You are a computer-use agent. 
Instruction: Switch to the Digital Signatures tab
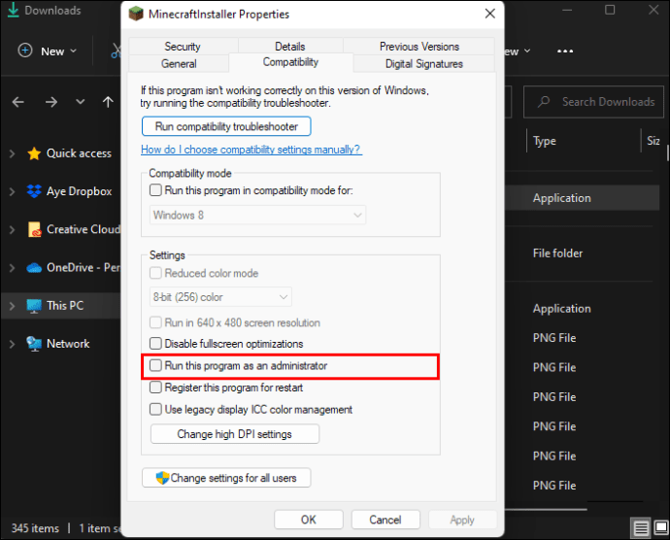pos(424,63)
